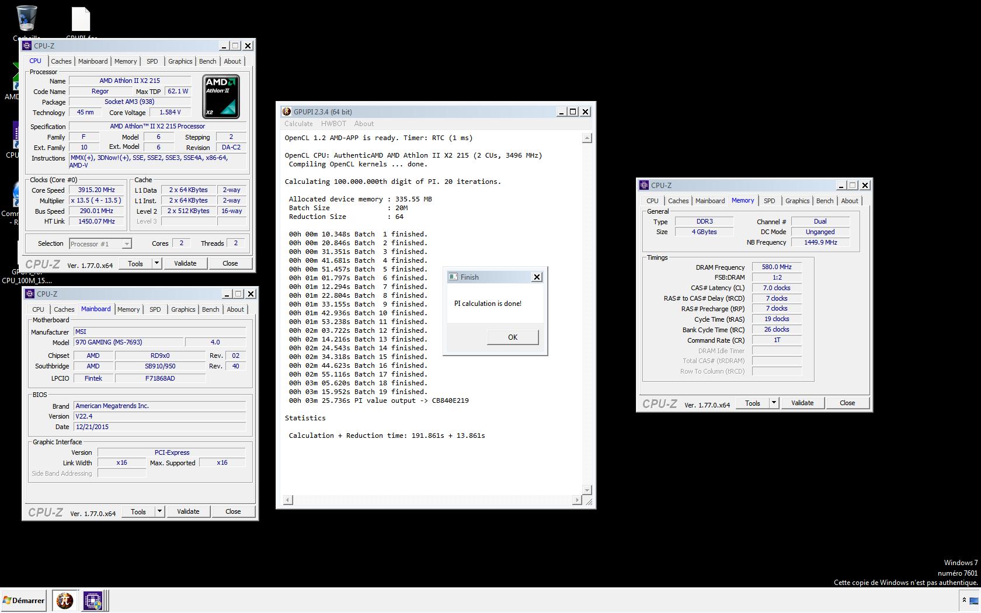Open the Tools dropdown arrow in the Mainboard window
The image size is (981, 613).
click(159, 511)
